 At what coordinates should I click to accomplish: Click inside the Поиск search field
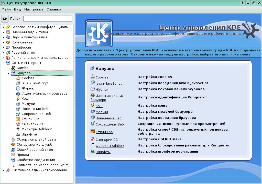coord(47,18)
